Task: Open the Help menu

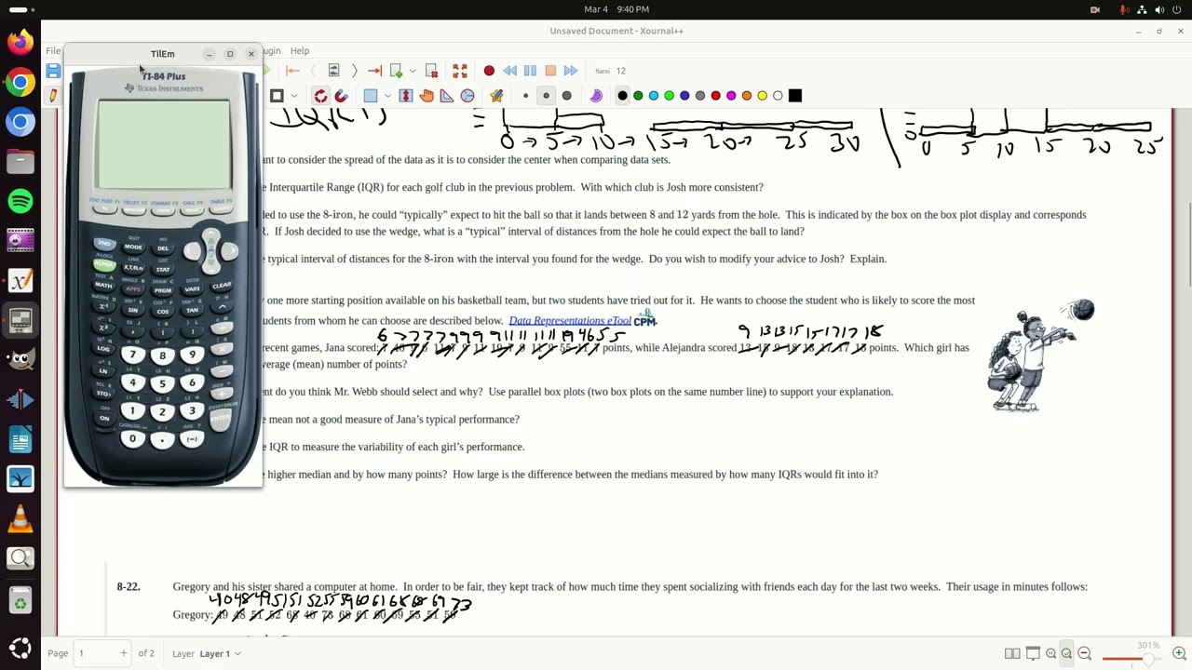Action: point(299,51)
